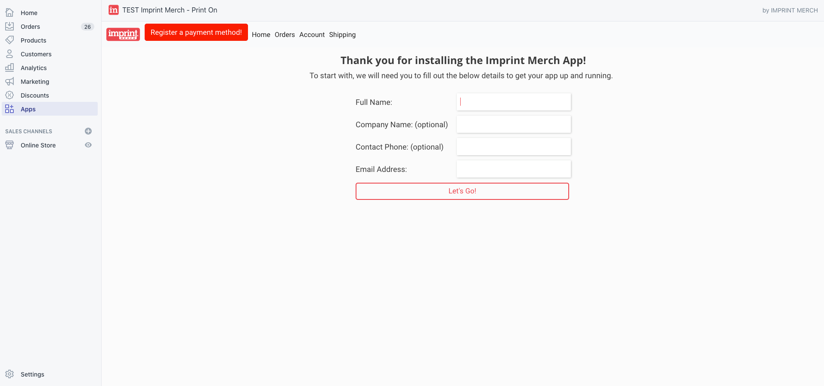Click the Imprint Merch logo

click(123, 34)
